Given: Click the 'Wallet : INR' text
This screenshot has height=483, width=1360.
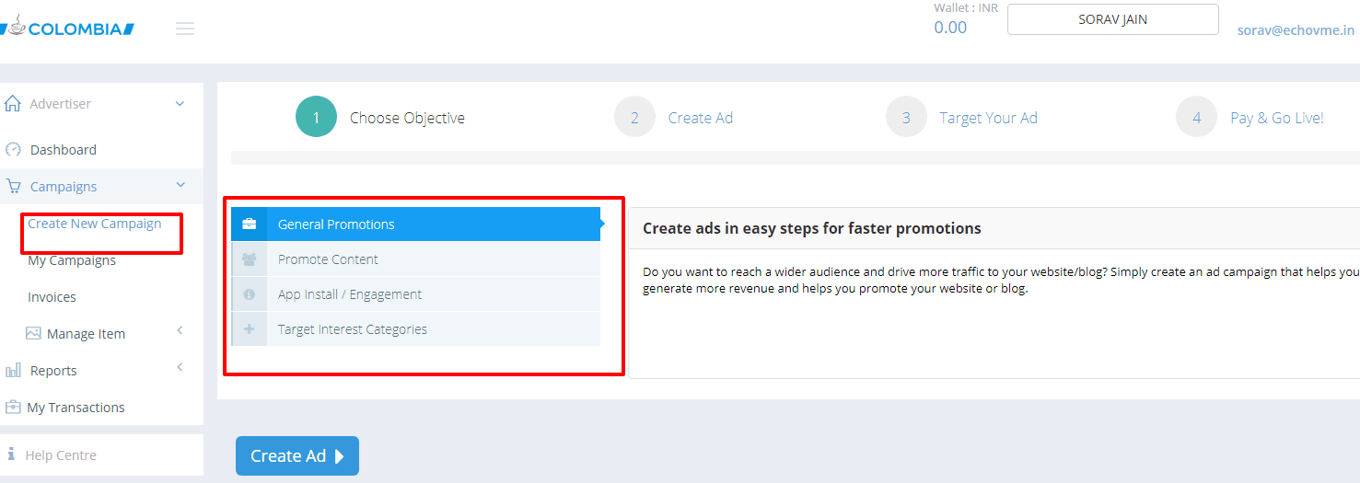Looking at the screenshot, I should [x=966, y=8].
